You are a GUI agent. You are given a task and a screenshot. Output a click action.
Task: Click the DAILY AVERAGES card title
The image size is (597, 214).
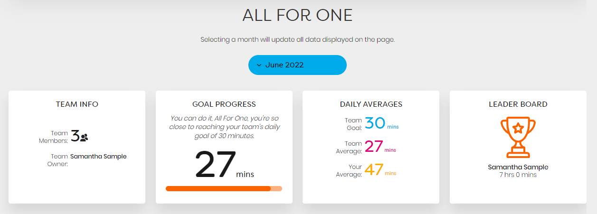click(371, 104)
